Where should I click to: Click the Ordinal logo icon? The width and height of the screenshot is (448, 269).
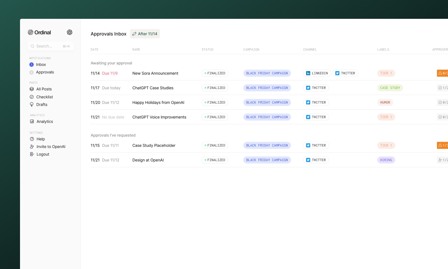tap(30, 32)
